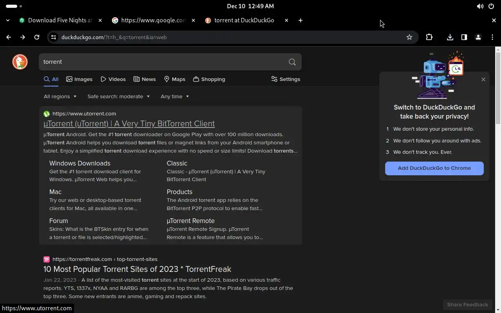Open 10 Most Popular Torrent Sites of 2023 link
The height and width of the screenshot is (313, 501).
click(137, 269)
